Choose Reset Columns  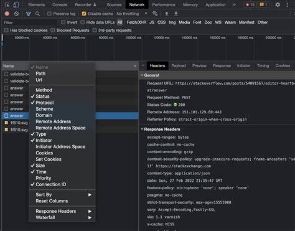(62, 201)
